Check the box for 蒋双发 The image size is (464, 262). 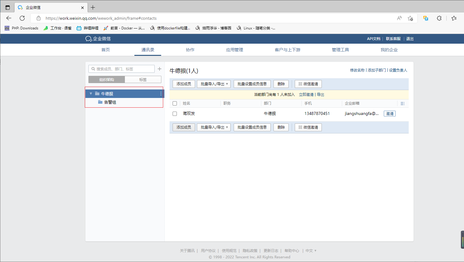pos(175,114)
